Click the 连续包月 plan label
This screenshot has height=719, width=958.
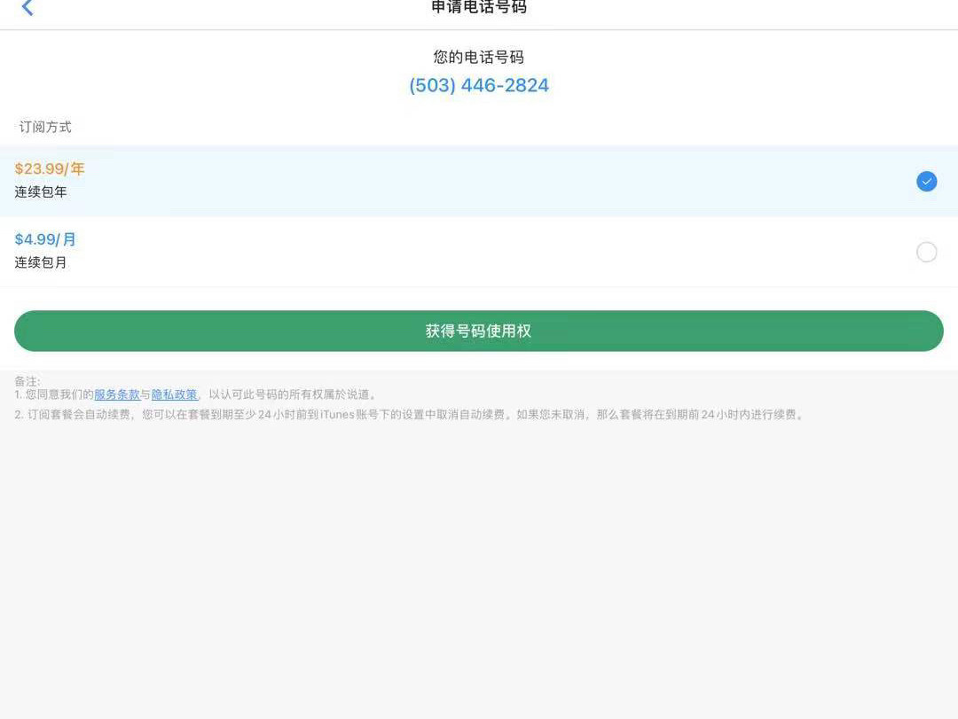41,262
